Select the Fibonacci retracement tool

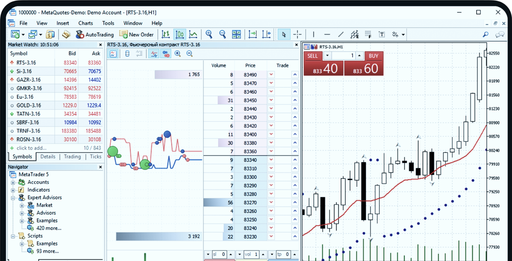(x=368, y=35)
